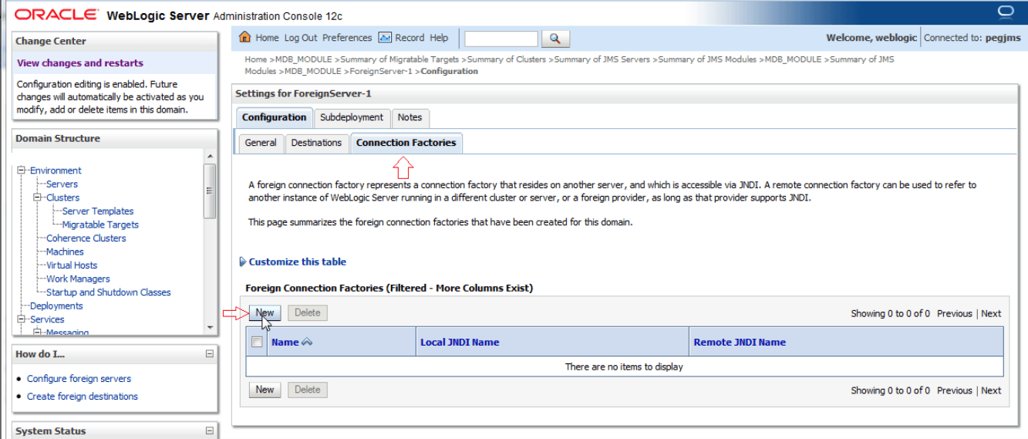Select Coherence Clusters tree item
The width and height of the screenshot is (1028, 439).
tap(86, 238)
